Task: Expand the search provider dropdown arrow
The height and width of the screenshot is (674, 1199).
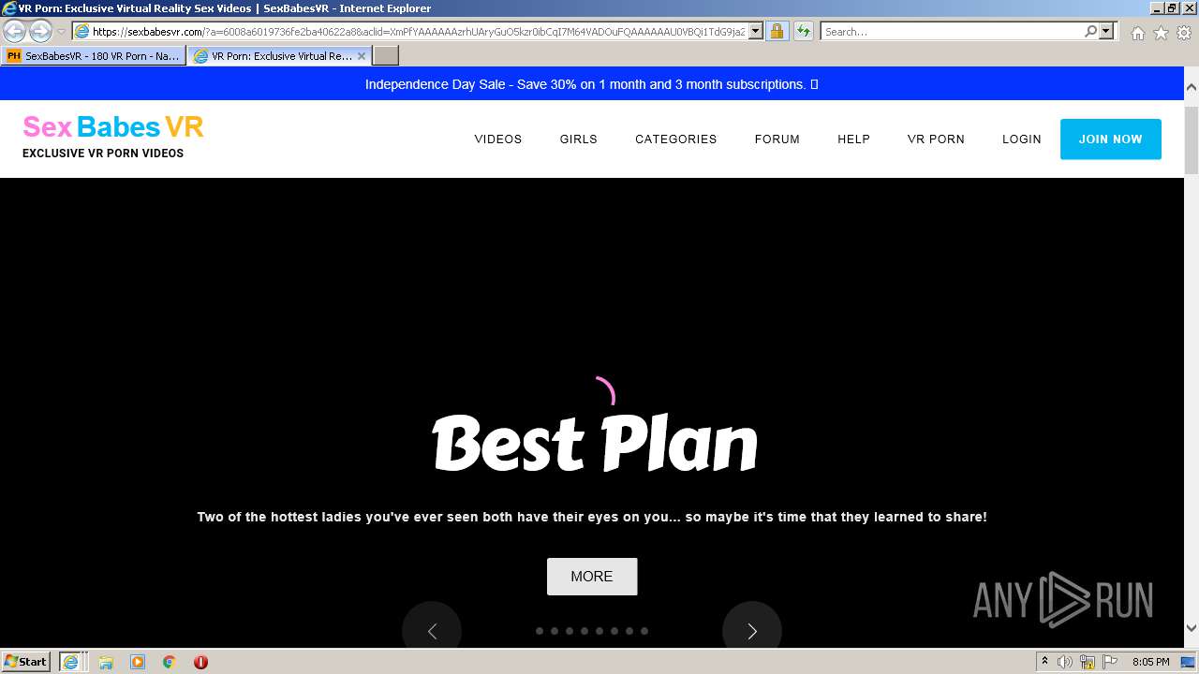Action: coord(1106,31)
